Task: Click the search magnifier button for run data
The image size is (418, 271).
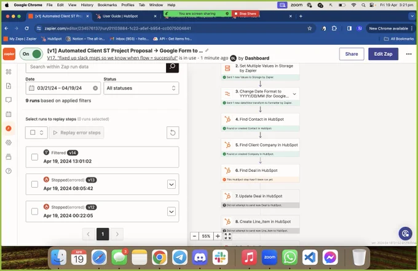Action: 173,67
